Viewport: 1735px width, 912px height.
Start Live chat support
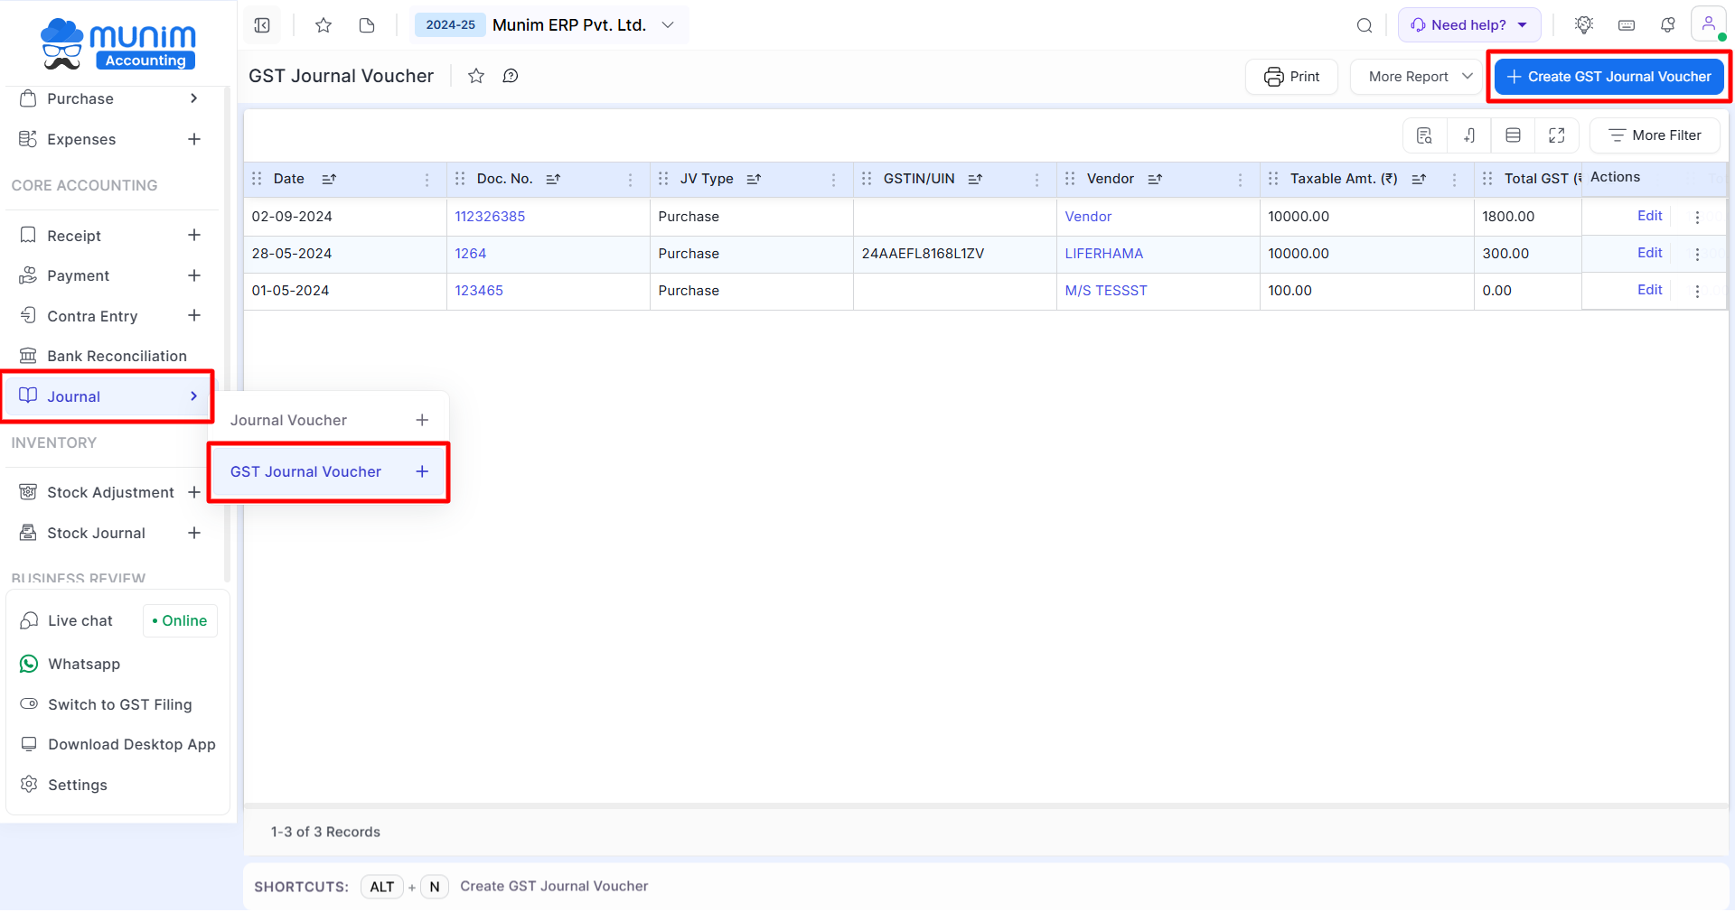pyautogui.click(x=80, y=620)
